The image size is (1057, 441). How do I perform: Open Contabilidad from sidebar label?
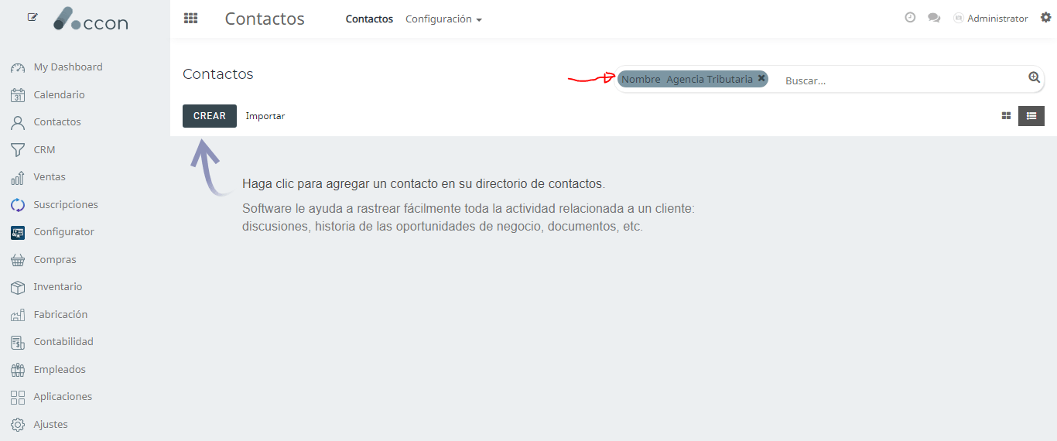pos(63,342)
